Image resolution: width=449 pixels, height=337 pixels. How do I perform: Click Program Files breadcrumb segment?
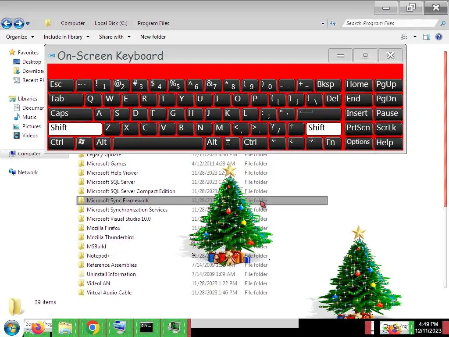[x=153, y=23]
